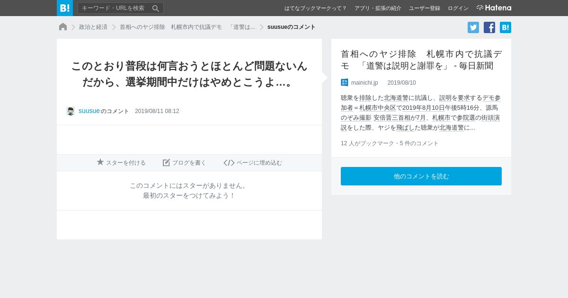Click article date 2019/08/10

tap(402, 83)
